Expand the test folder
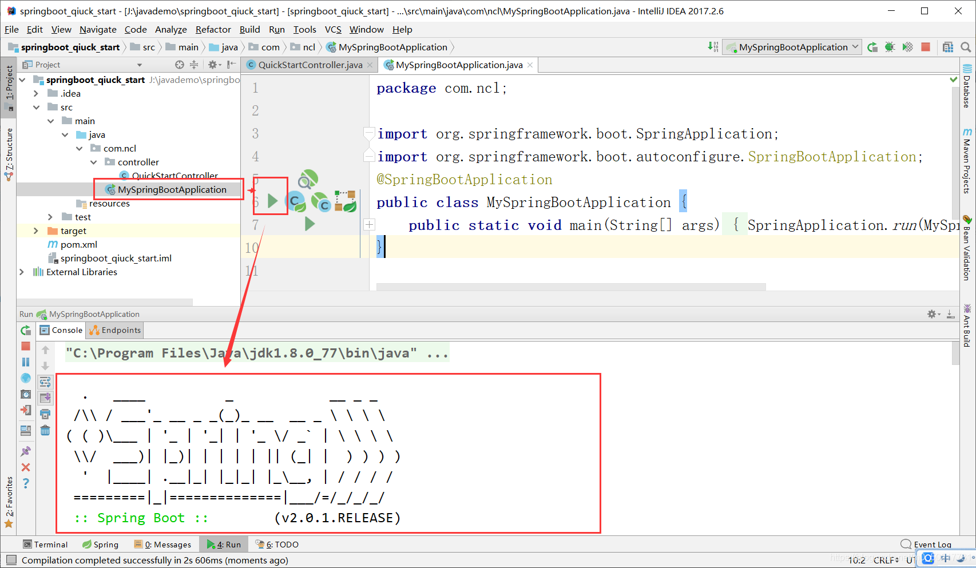The width and height of the screenshot is (976, 568). 50,217
